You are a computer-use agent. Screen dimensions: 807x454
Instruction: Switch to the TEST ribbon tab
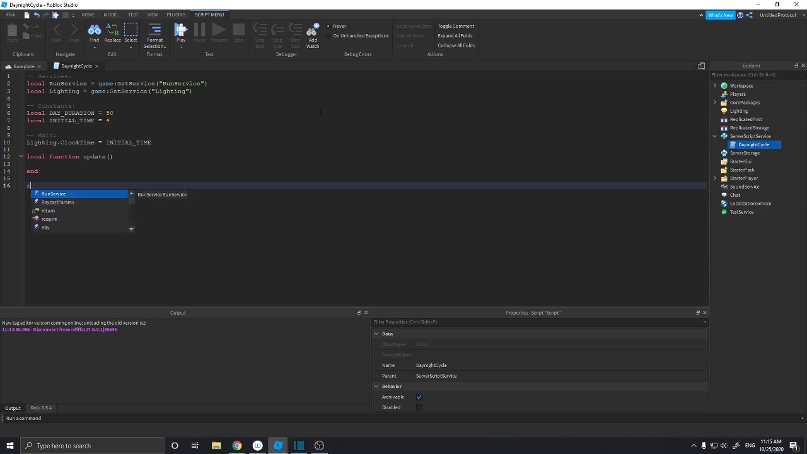[x=133, y=15]
